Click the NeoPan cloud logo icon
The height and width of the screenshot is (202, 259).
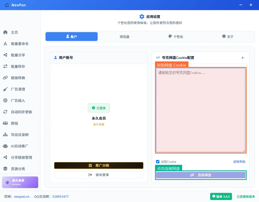pos(7,5)
